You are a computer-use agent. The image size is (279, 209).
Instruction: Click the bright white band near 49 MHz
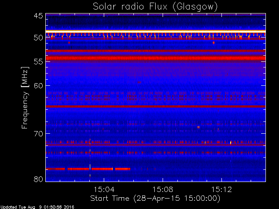pos(156,31)
